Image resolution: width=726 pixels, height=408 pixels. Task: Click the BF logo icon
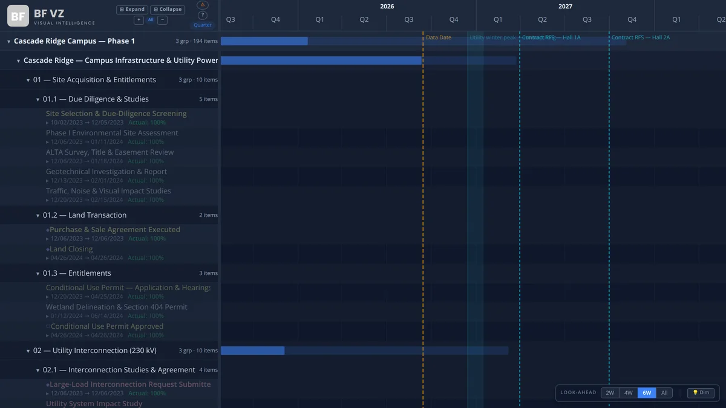point(18,16)
